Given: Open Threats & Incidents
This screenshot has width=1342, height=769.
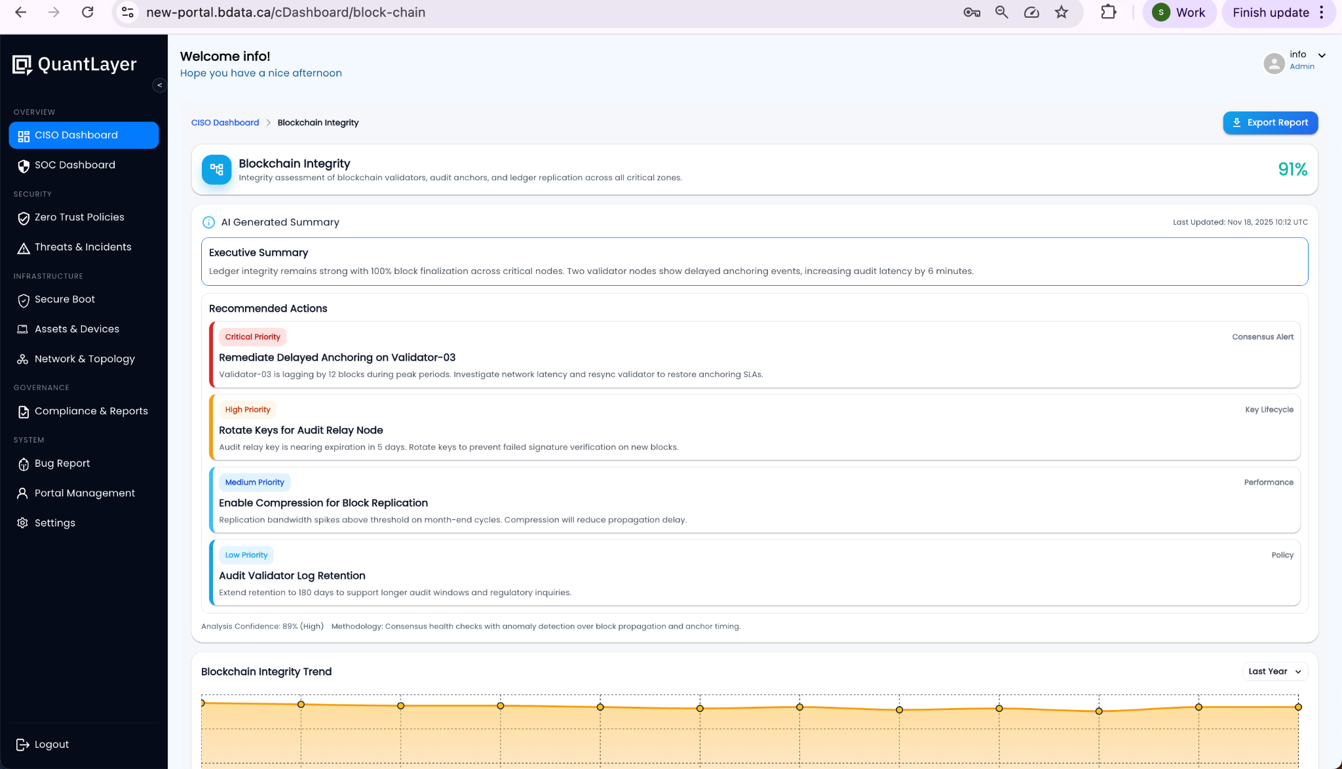Looking at the screenshot, I should pyautogui.click(x=83, y=247).
